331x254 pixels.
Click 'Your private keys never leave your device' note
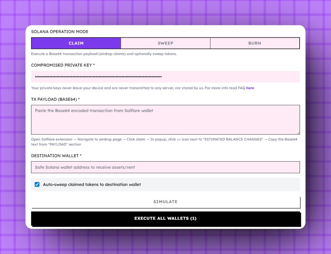(x=143, y=88)
